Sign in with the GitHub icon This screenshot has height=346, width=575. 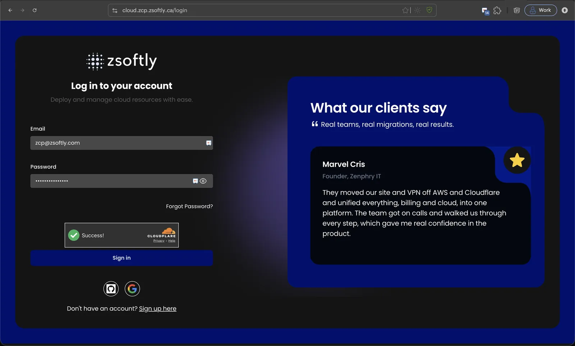(111, 289)
